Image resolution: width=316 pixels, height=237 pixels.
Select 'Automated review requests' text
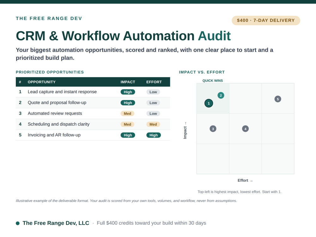click(x=55, y=113)
